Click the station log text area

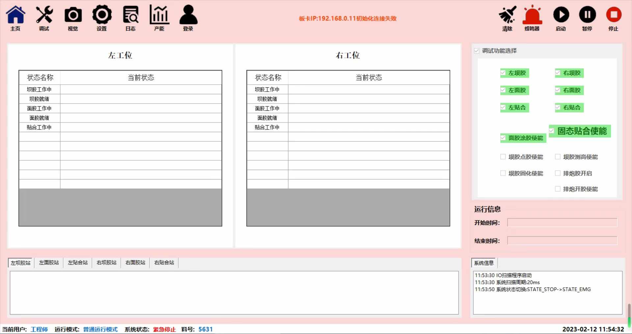[x=234, y=293]
